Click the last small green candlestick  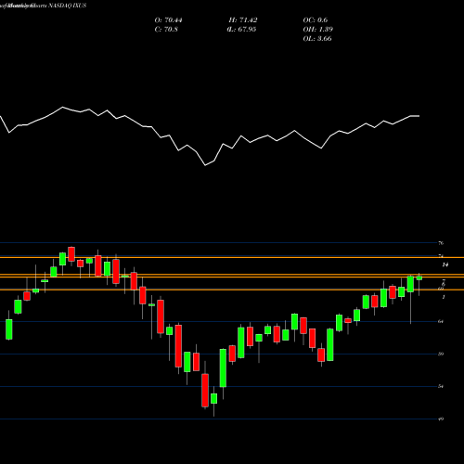419,278
